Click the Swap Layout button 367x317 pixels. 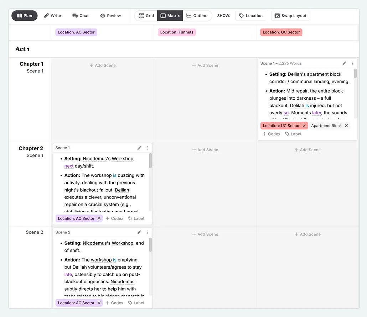coord(290,16)
